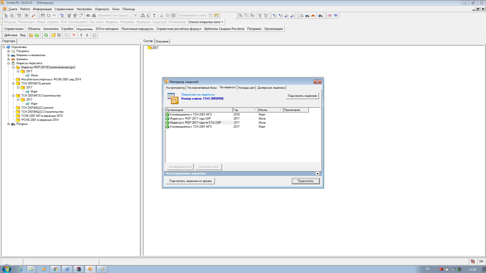Click Подключить лицензии из архива button

[190, 181]
